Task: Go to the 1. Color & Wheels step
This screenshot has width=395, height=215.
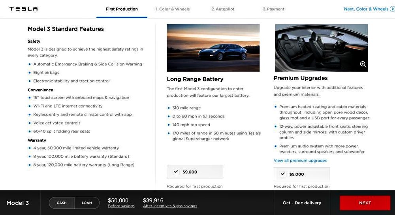Action: click(x=173, y=9)
